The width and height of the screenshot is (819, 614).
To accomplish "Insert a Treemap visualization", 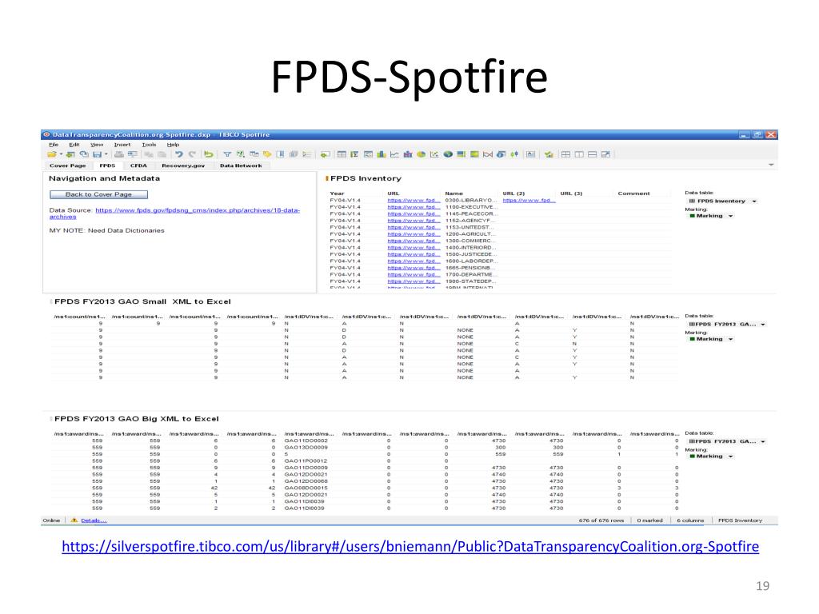I will 461,154.
